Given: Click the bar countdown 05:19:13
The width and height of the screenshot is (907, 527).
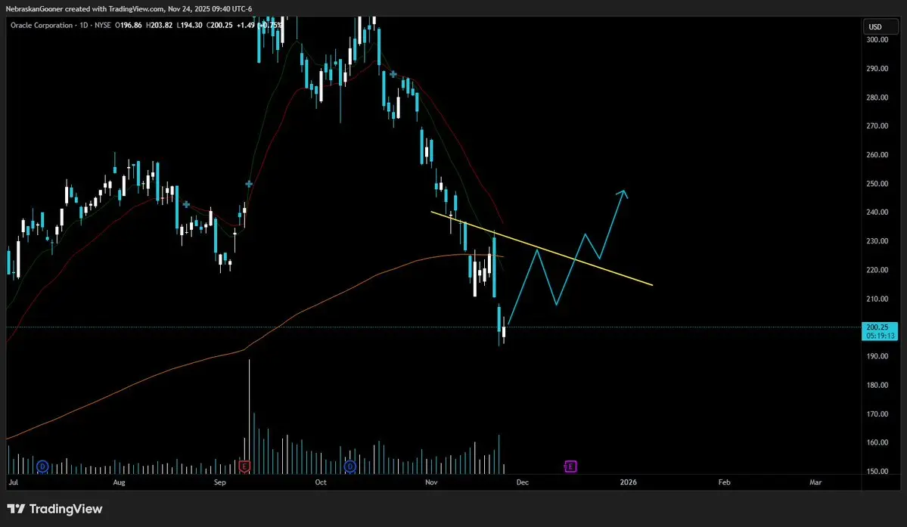Looking at the screenshot, I should 879,336.
